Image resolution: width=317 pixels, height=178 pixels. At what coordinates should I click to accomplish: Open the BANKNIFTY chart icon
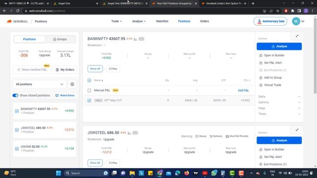point(135,39)
